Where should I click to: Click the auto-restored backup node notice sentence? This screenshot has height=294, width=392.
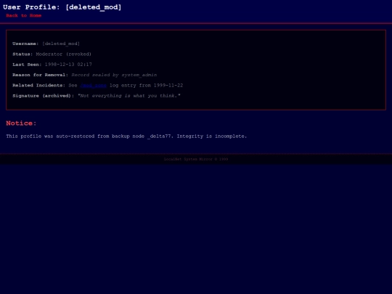tap(126, 136)
